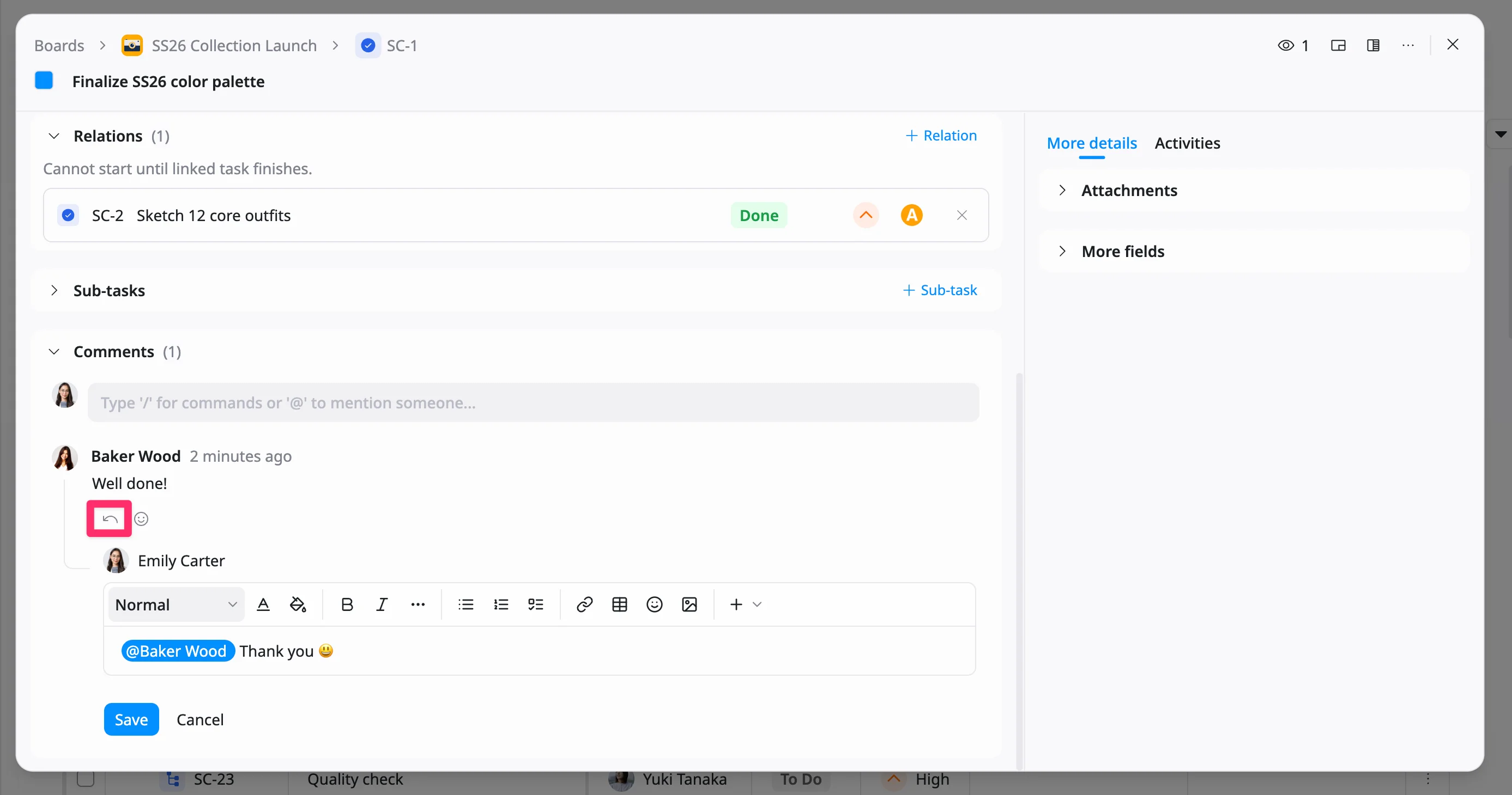Click the @Baker Wood mention chip
This screenshot has height=795, width=1512.
[x=178, y=651]
